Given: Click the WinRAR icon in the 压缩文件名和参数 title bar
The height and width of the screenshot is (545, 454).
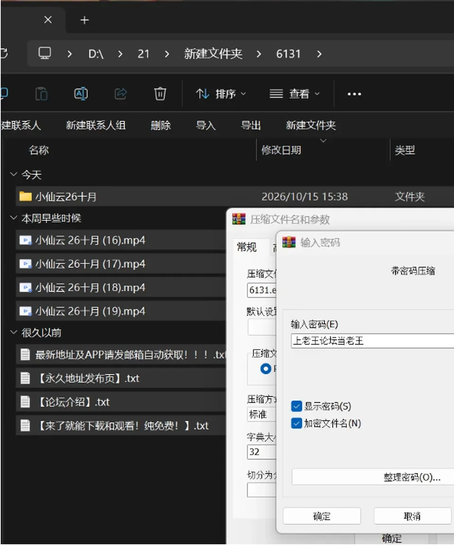Looking at the screenshot, I should point(239,219).
